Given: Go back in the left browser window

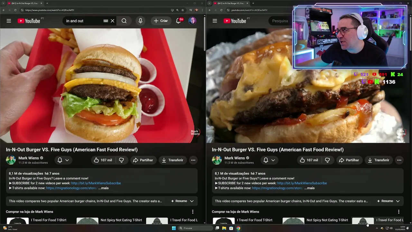Looking at the screenshot, I should 4,10.
